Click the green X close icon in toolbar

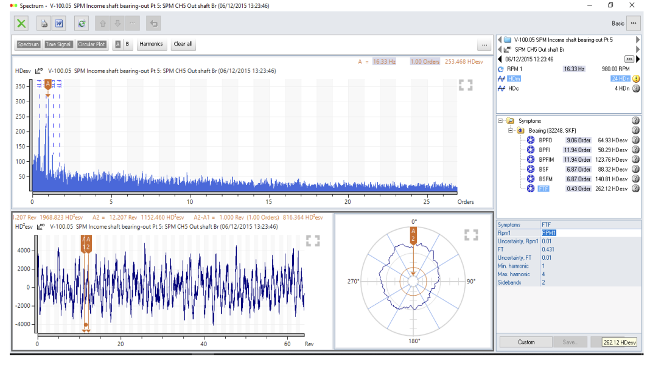[x=21, y=24]
